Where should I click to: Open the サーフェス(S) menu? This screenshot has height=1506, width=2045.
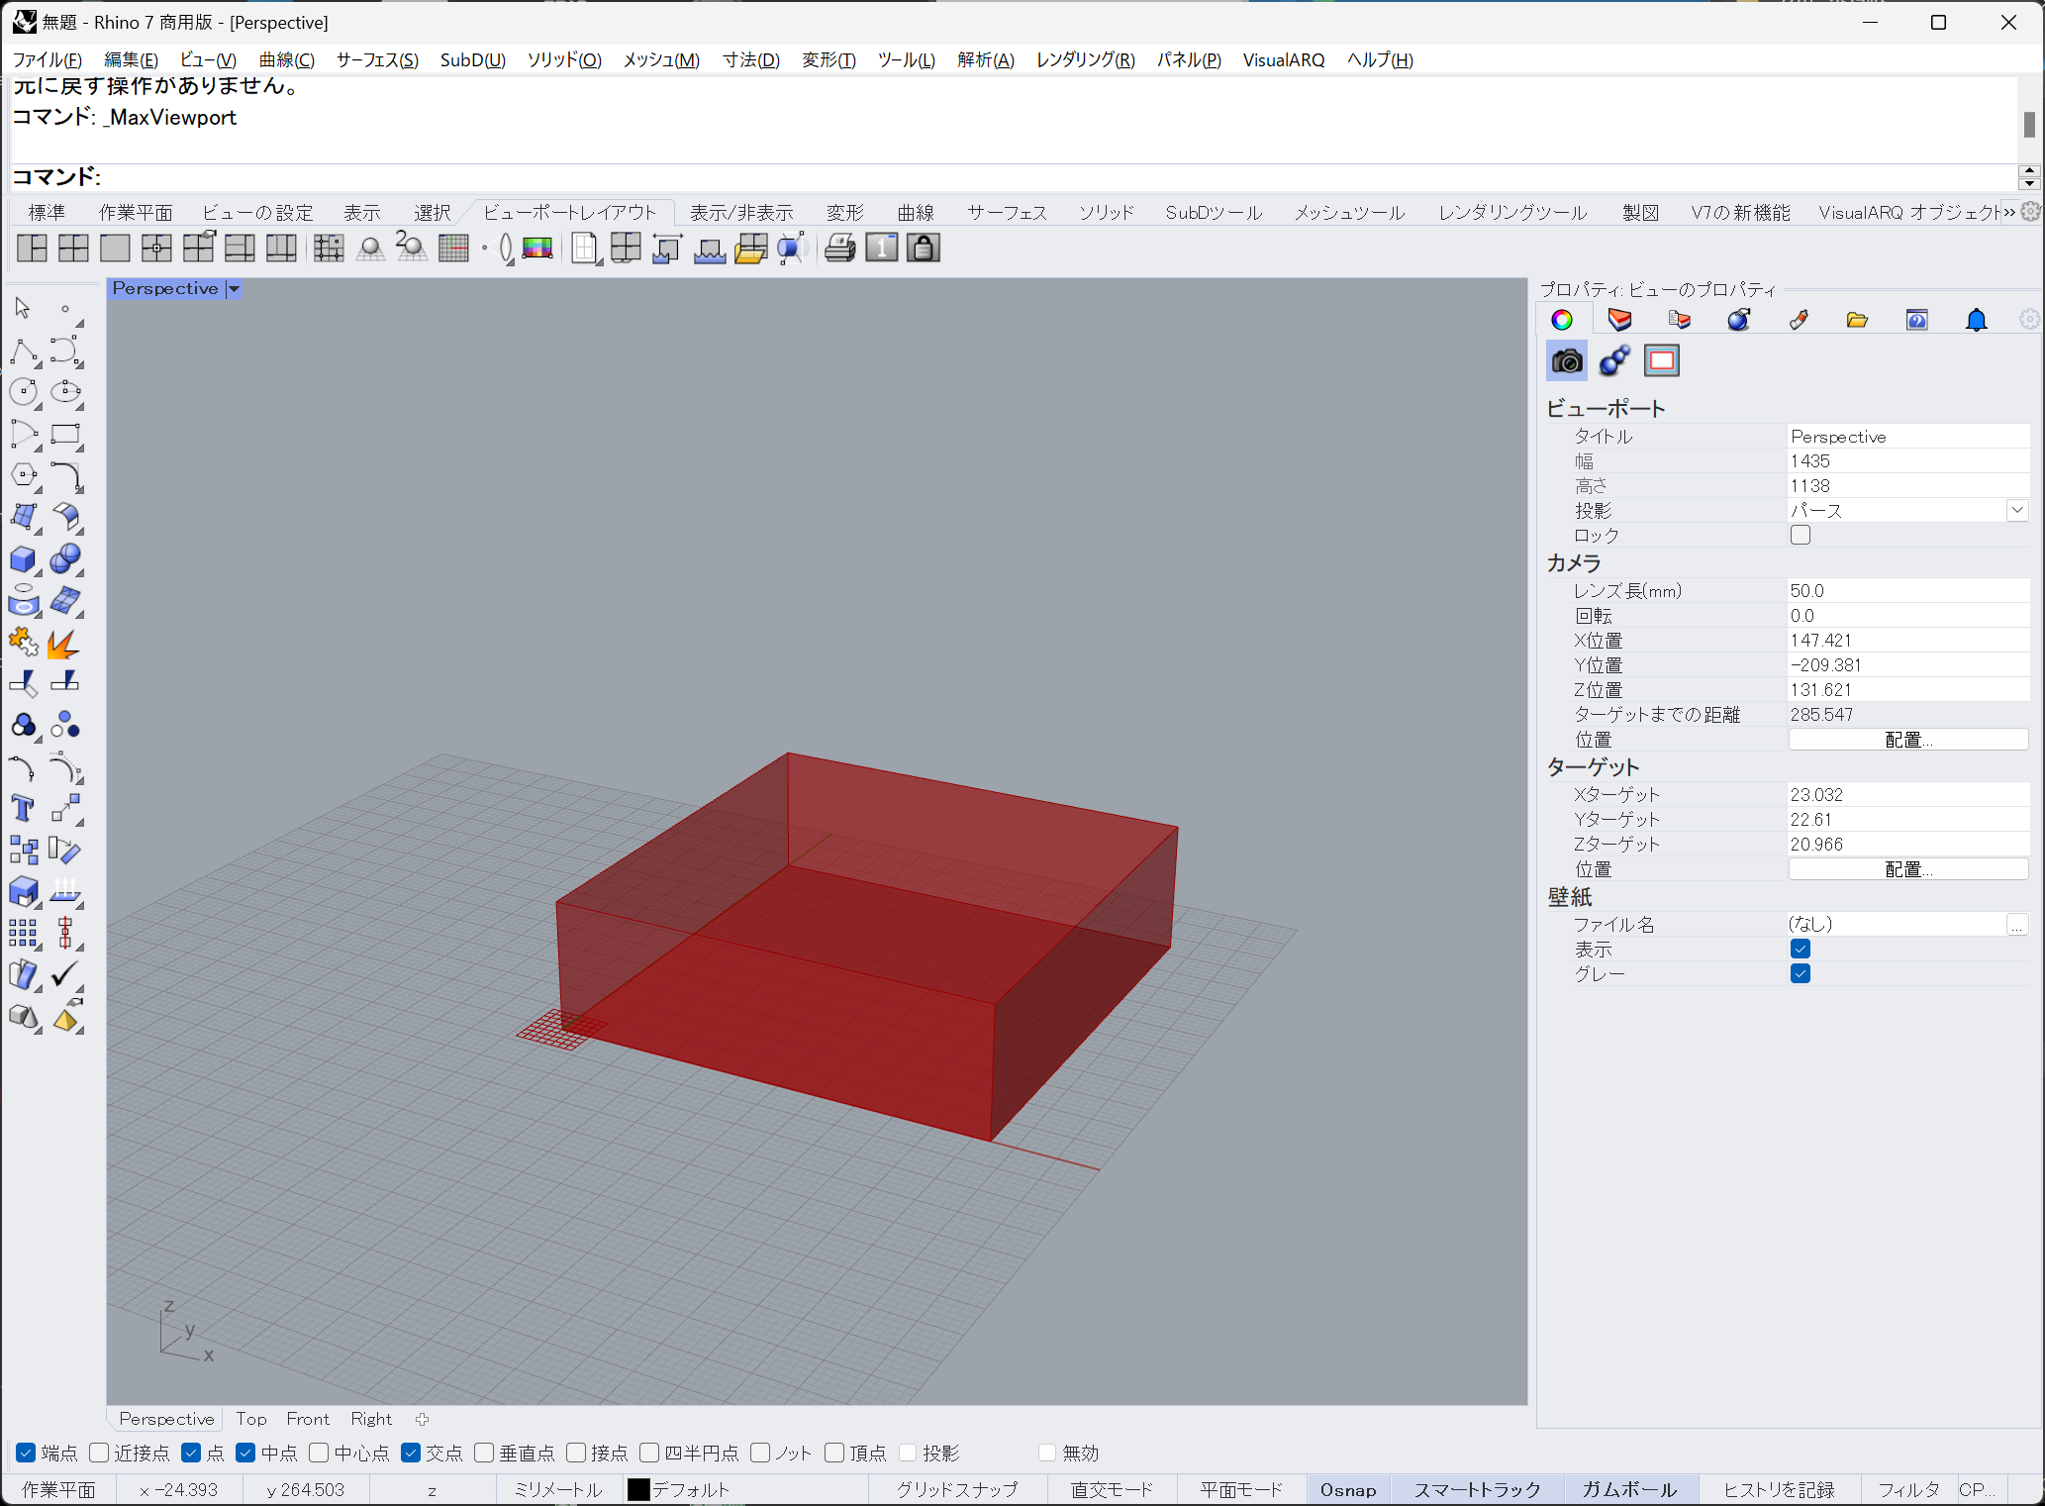(377, 59)
